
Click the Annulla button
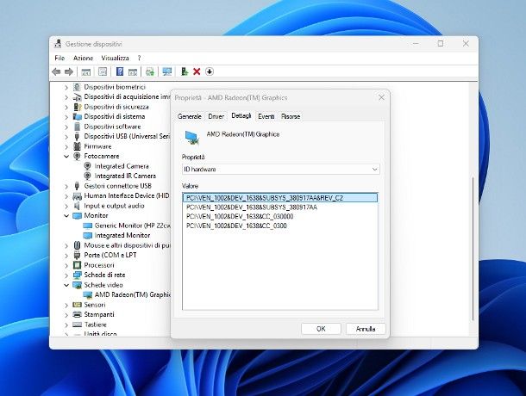[366, 329]
